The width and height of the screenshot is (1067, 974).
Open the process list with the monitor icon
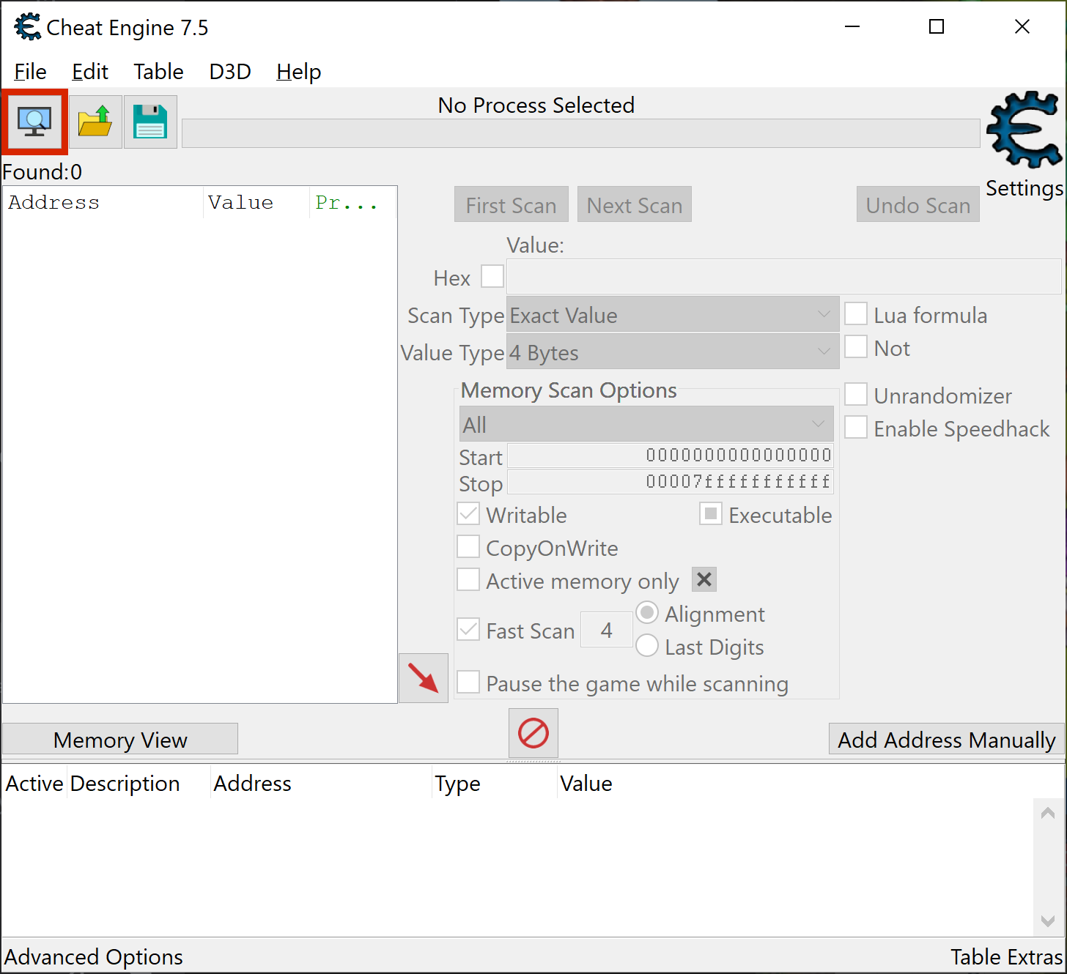34,122
